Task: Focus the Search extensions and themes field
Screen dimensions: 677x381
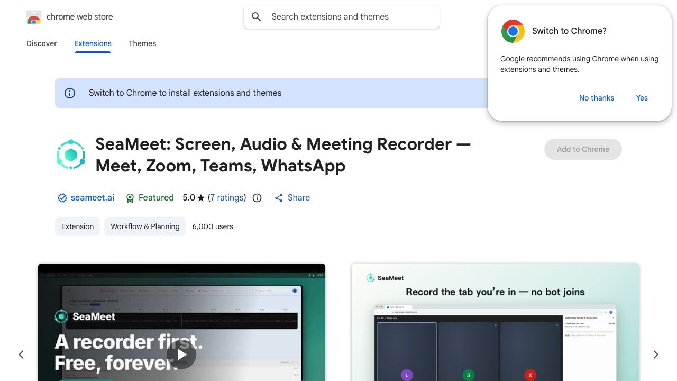Action: tap(342, 17)
